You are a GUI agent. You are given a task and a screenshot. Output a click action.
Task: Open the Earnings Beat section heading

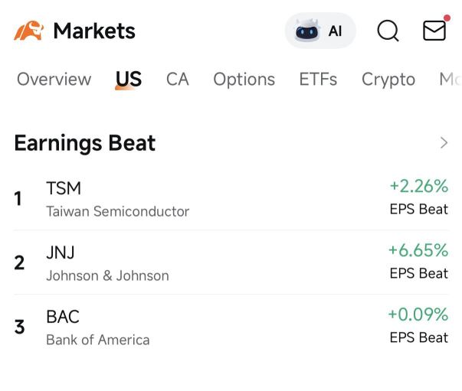tap(85, 143)
